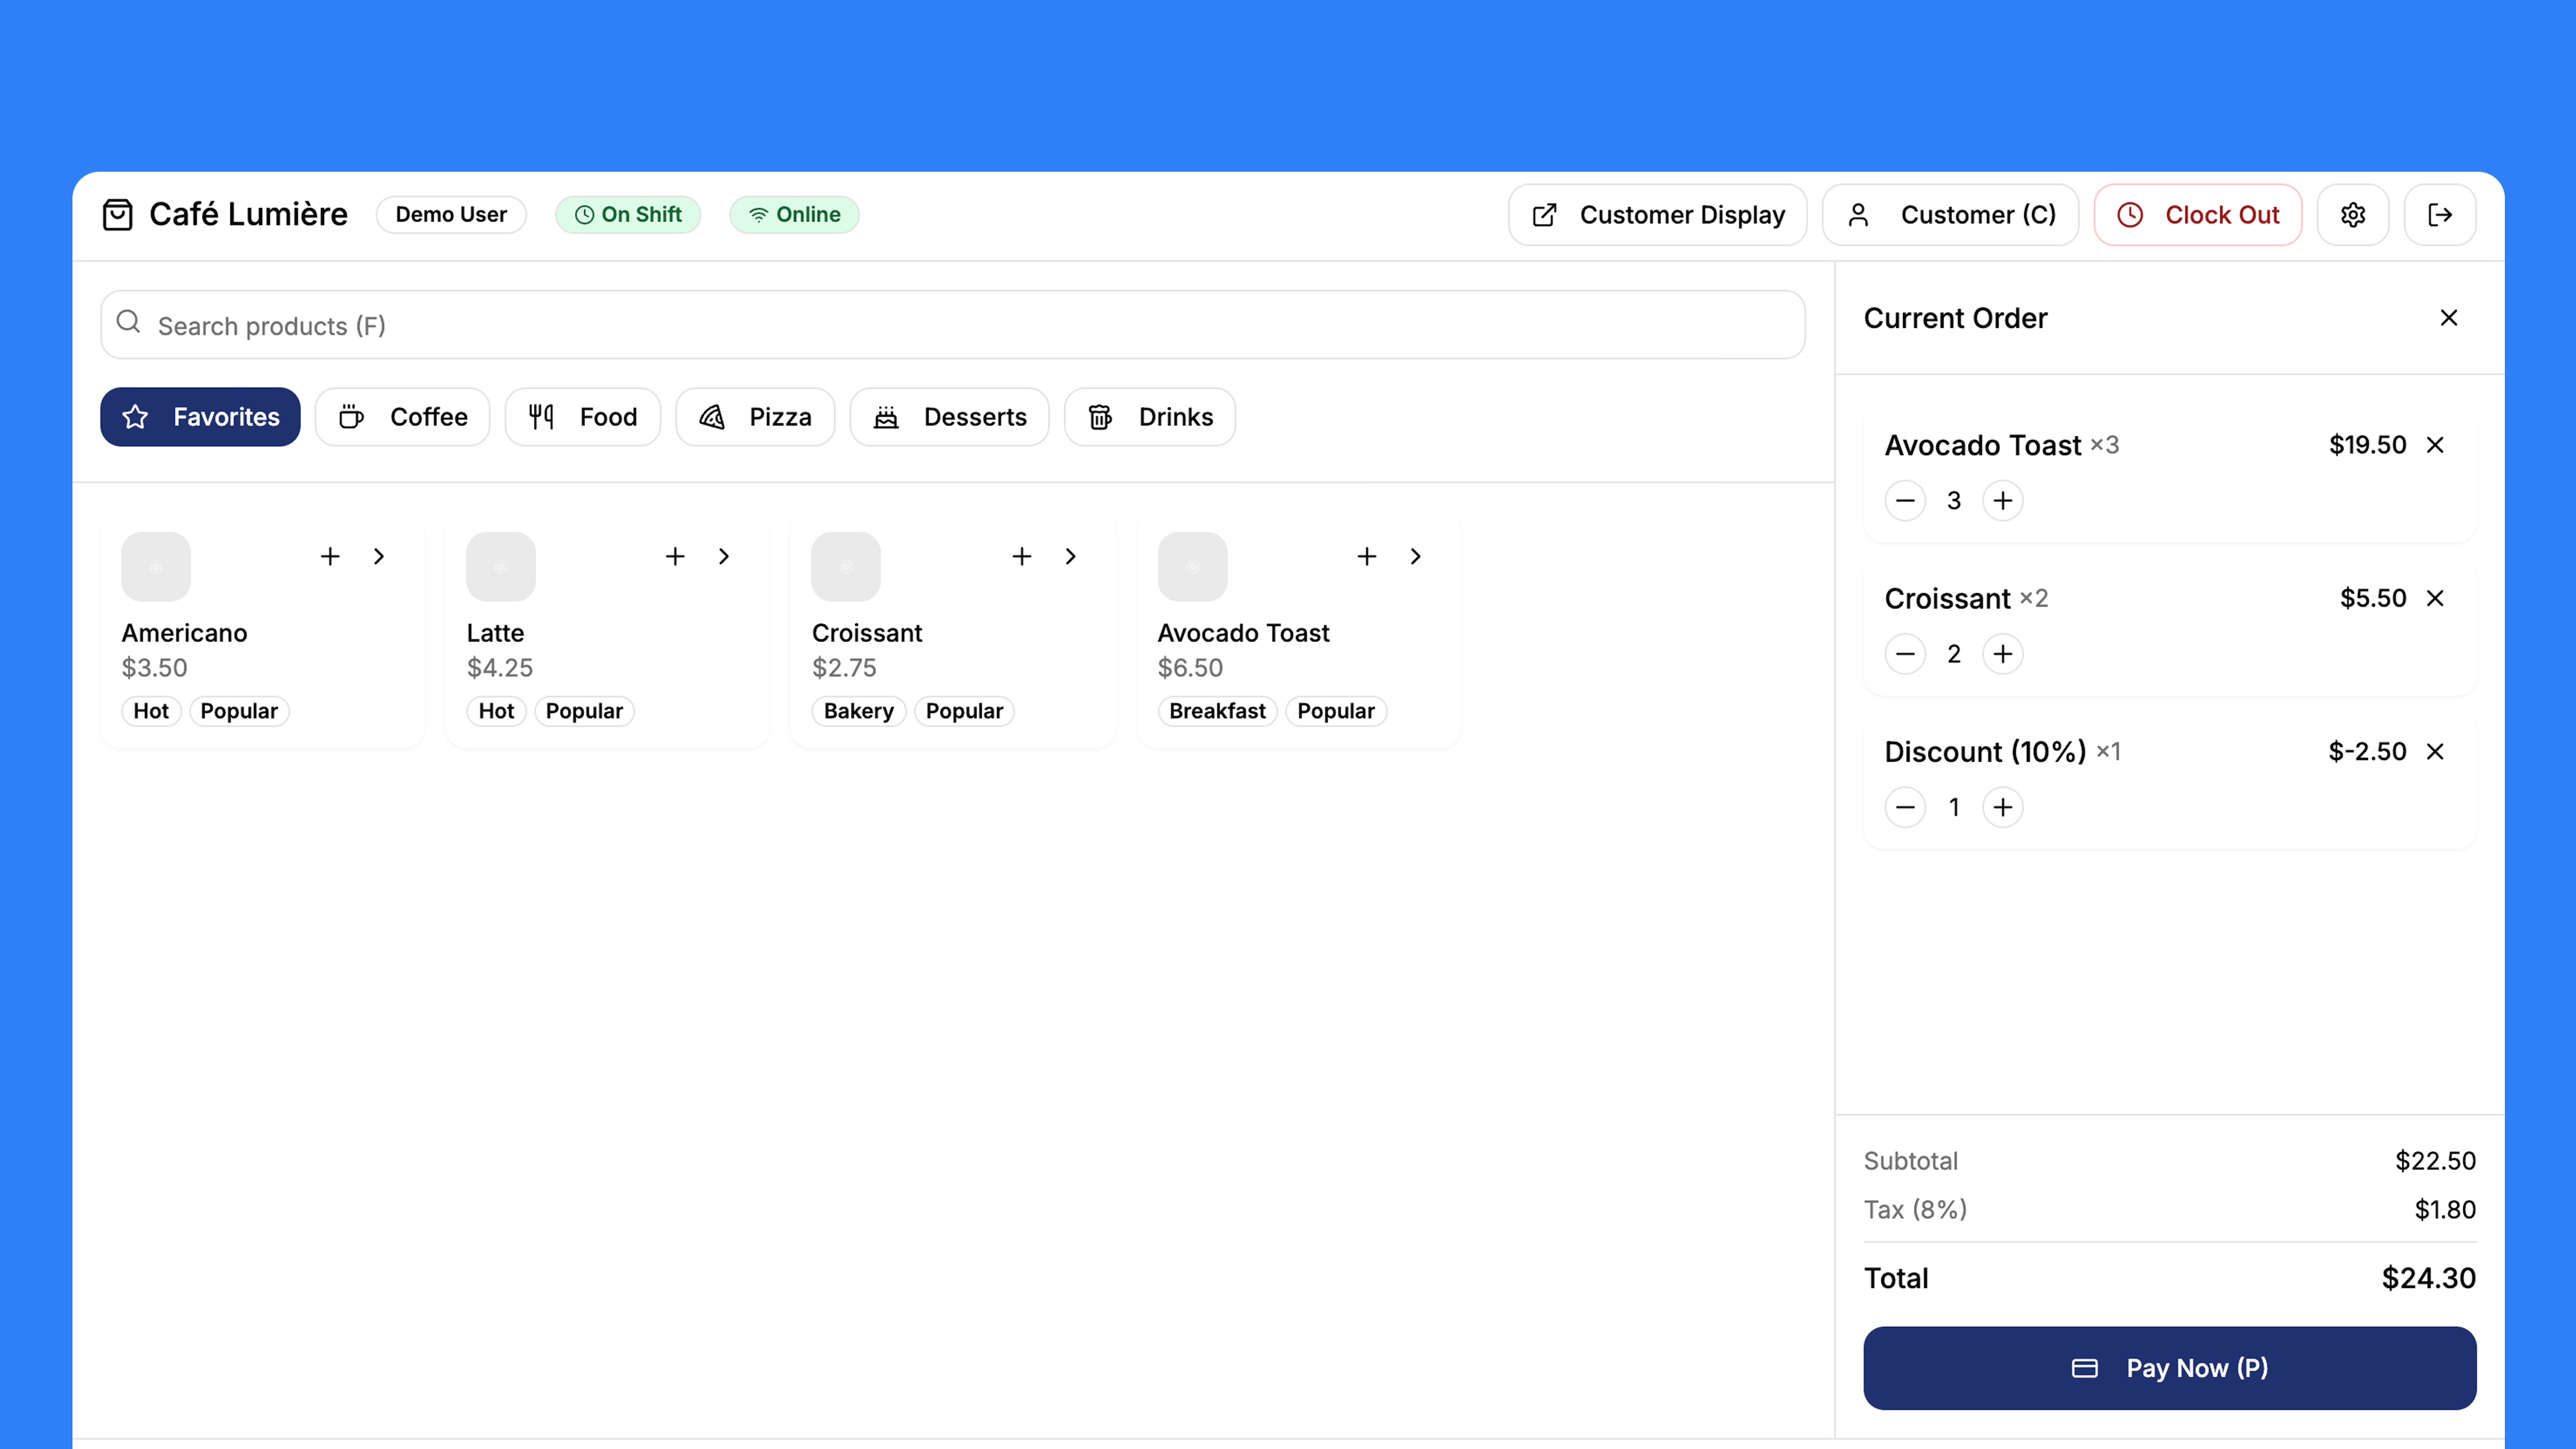Open the settings gear icon
The height and width of the screenshot is (1449, 2576).
(2352, 215)
